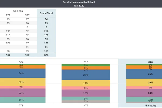
Task: Select the teal 15% segment in TTT bar
Action: click(22, 100)
